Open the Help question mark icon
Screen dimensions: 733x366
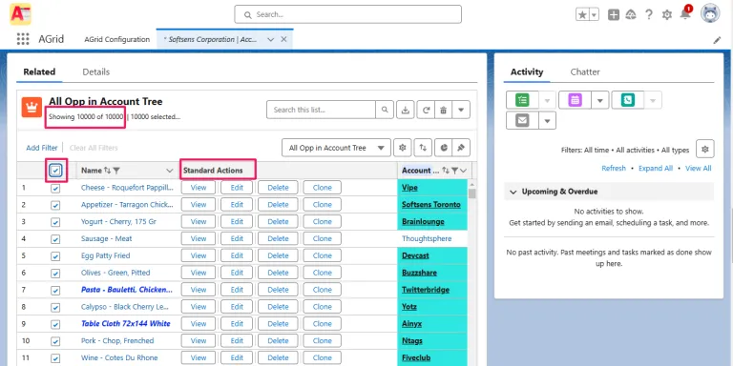point(649,14)
